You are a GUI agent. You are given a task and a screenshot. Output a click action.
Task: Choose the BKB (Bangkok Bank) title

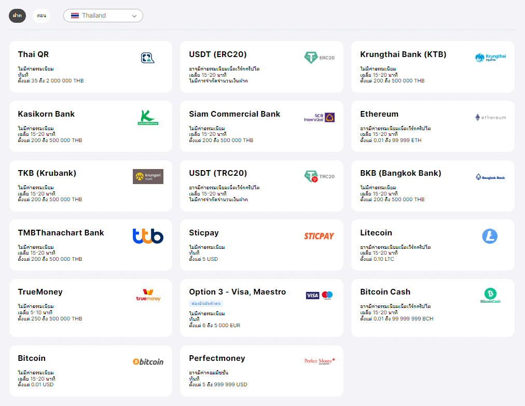click(x=401, y=173)
